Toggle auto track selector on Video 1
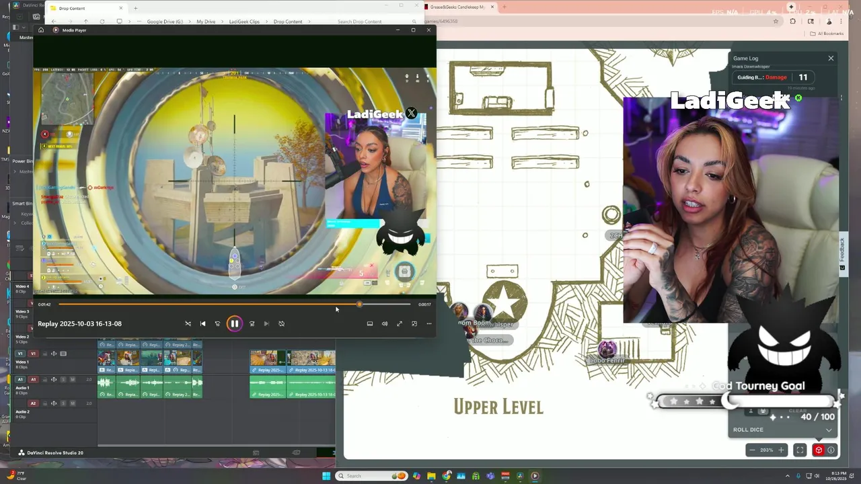The height and width of the screenshot is (484, 861). point(54,354)
